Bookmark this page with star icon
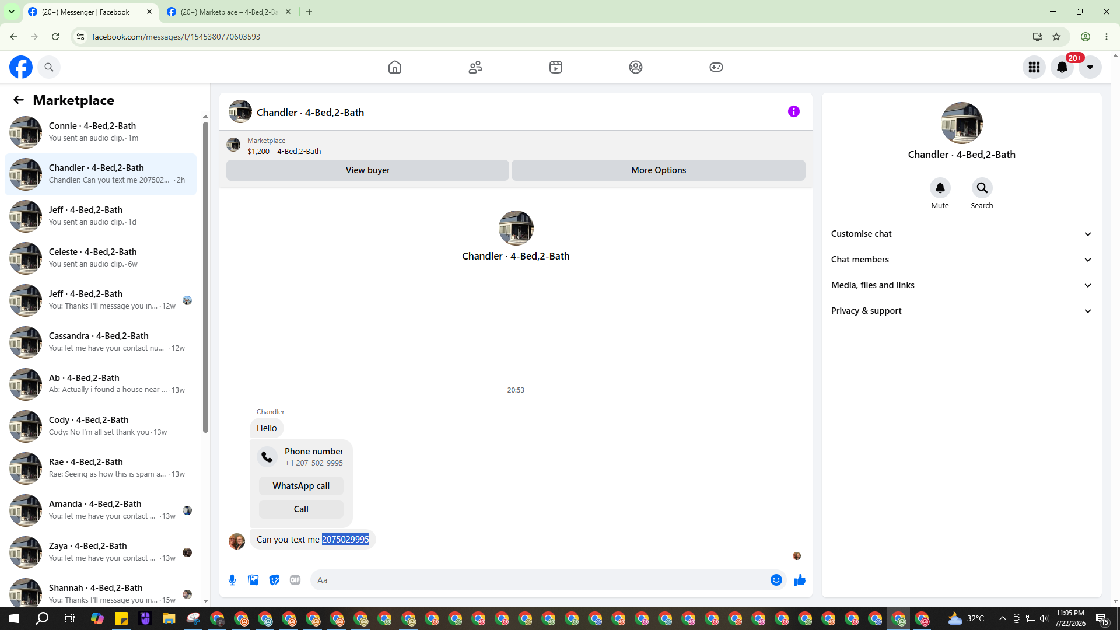The width and height of the screenshot is (1120, 630). pos(1056,37)
